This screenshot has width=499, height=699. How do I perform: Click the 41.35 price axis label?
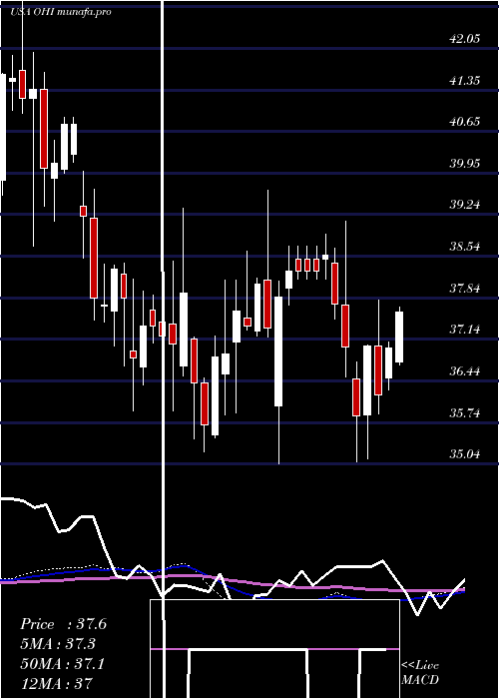point(465,80)
